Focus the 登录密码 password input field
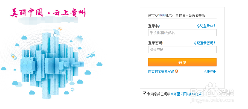The height and width of the screenshot is (109, 248). 182,50
